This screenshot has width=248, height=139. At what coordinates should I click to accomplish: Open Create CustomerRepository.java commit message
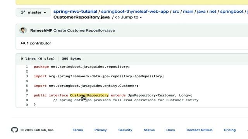click(84, 31)
